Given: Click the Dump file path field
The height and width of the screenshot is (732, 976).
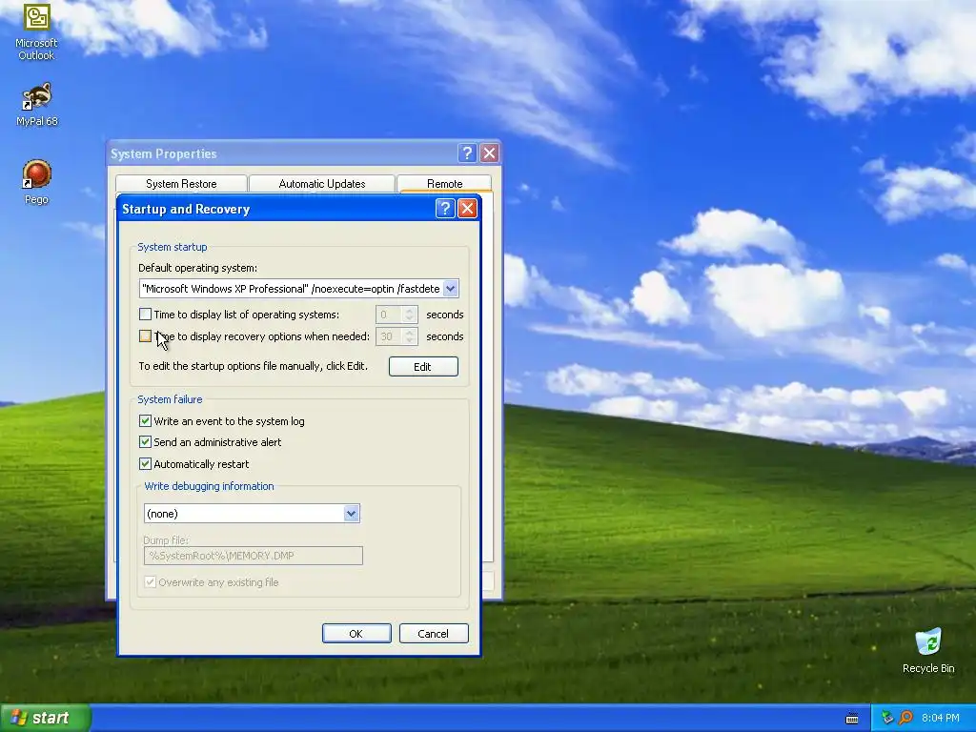Looking at the screenshot, I should click(x=254, y=556).
